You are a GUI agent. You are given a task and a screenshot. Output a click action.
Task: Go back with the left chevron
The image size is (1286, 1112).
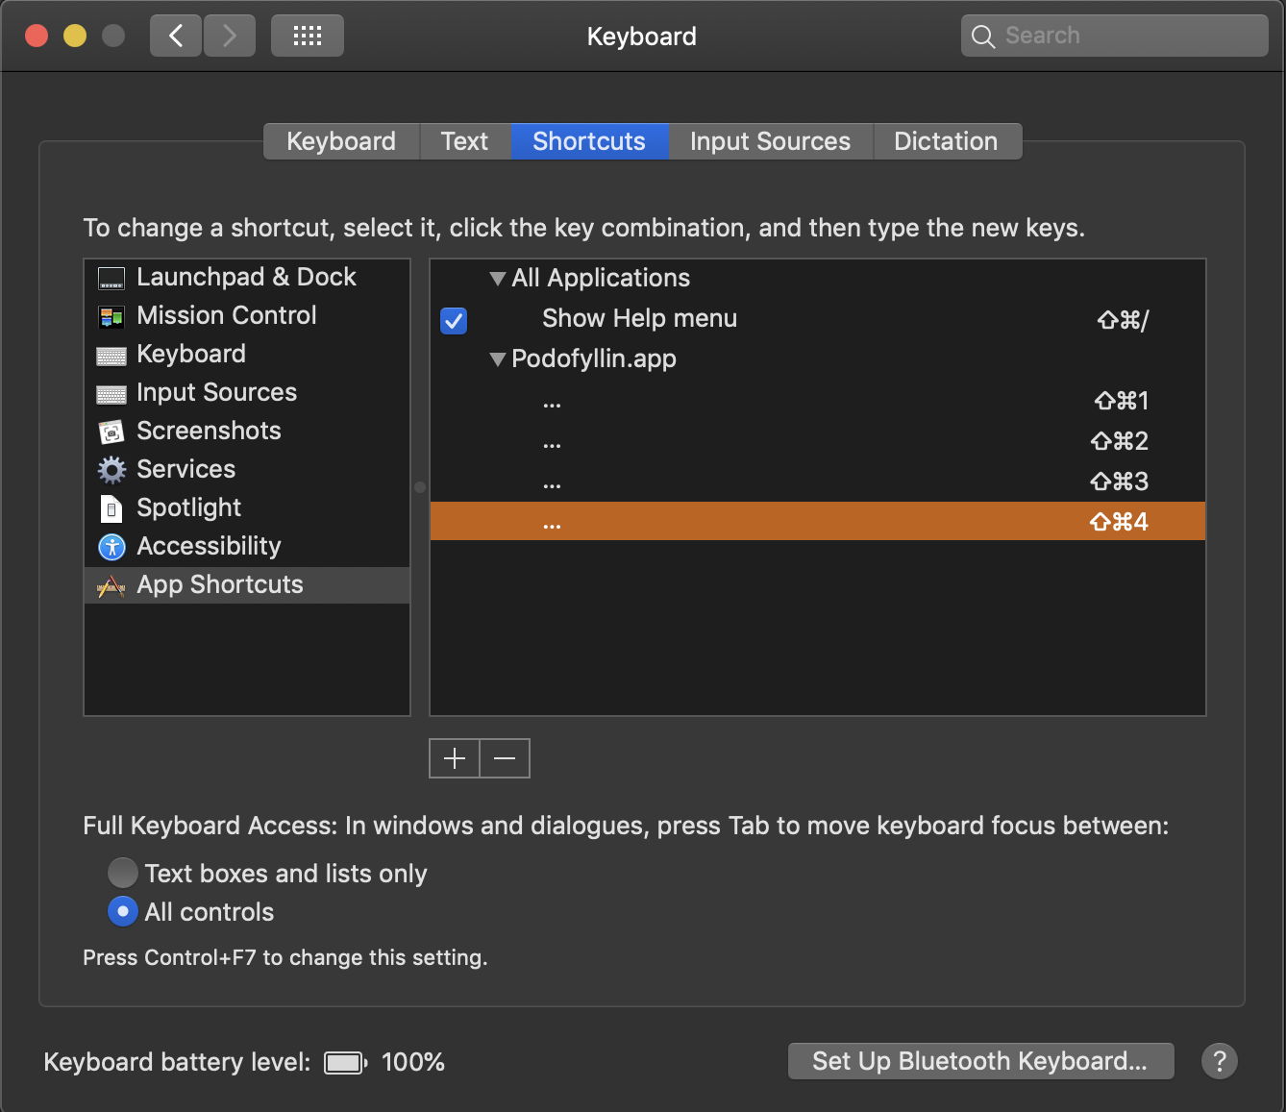click(x=176, y=37)
